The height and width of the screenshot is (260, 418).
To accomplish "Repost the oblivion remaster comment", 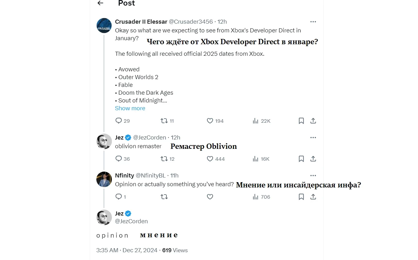I will (164, 159).
